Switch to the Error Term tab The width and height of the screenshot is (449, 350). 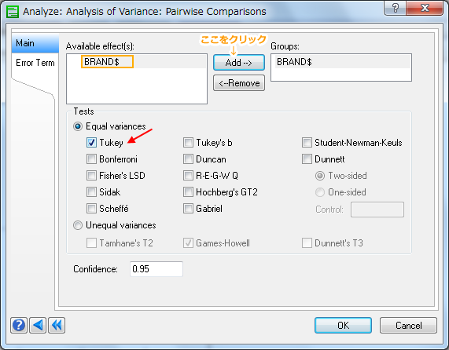(x=35, y=63)
